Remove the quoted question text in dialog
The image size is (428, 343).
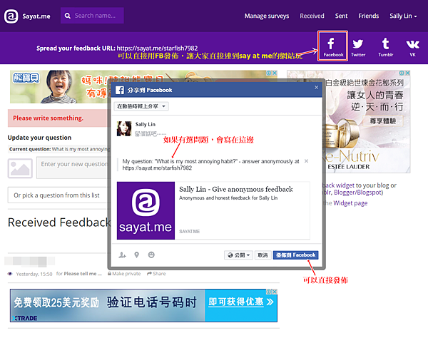tap(306, 161)
